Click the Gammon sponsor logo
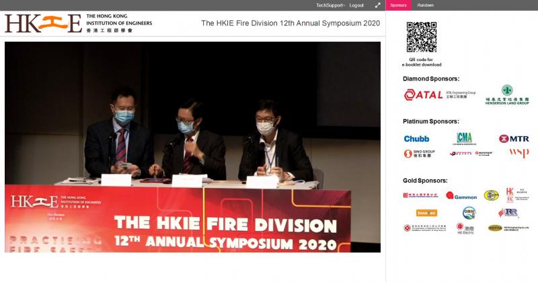The width and height of the screenshot is (538, 282). tap(461, 195)
